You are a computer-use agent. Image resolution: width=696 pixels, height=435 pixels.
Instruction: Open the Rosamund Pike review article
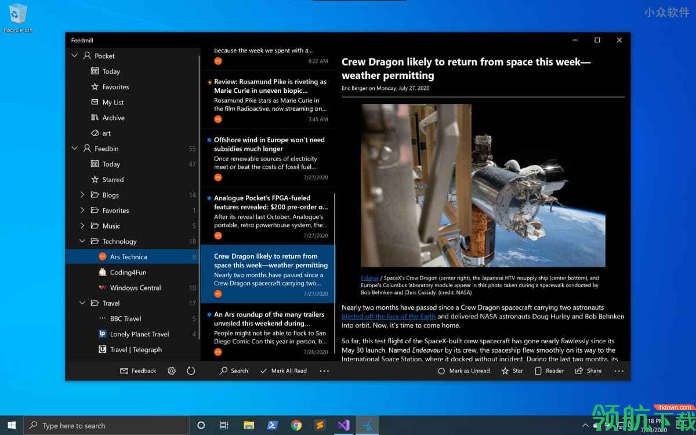pyautogui.click(x=267, y=100)
